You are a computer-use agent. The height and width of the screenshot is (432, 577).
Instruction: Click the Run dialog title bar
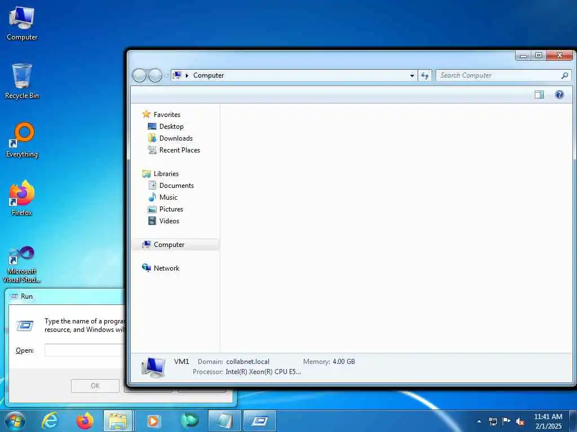(x=66, y=296)
